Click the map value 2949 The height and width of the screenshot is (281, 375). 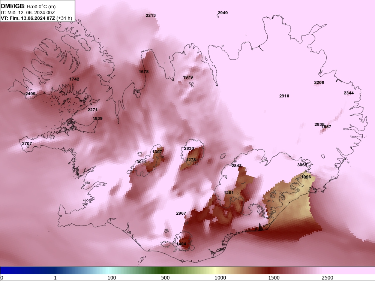coord(223,13)
